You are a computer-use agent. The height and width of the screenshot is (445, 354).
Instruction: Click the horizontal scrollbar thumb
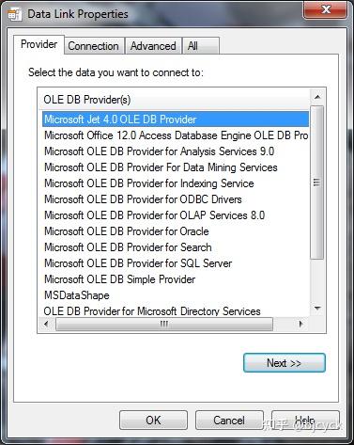pyautogui.click(x=164, y=324)
